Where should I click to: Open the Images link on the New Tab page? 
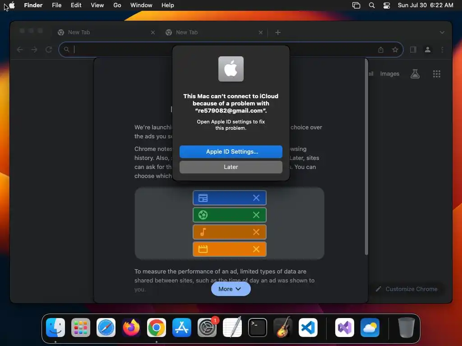pyautogui.click(x=389, y=74)
